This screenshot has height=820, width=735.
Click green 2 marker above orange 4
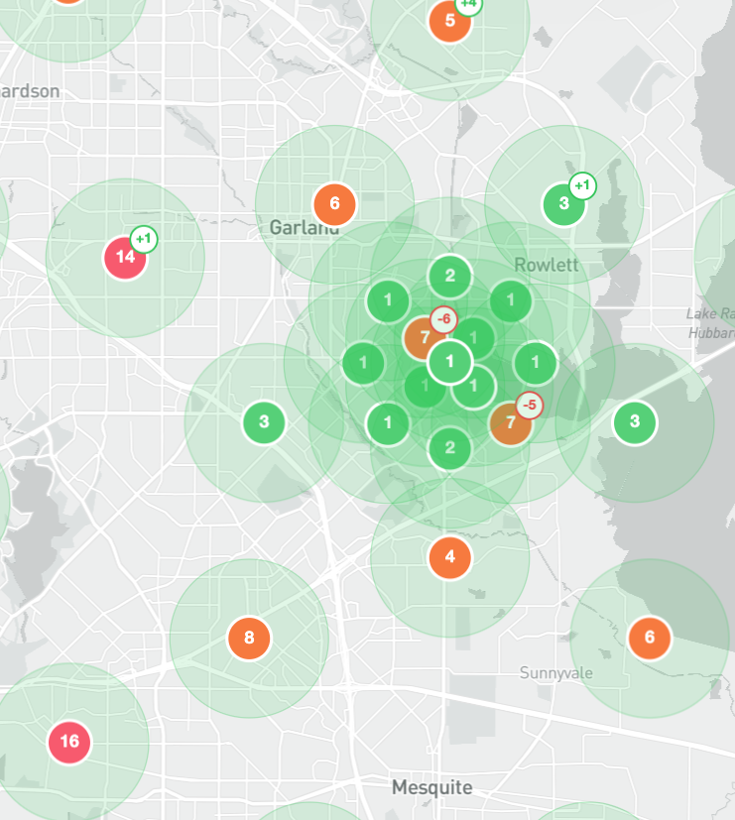tap(450, 448)
